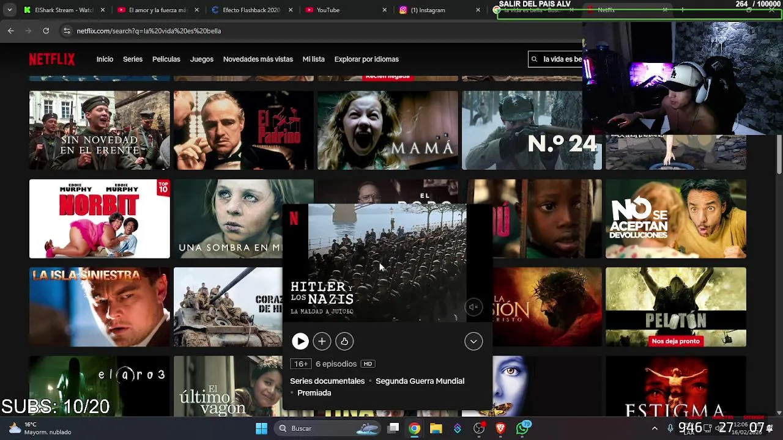Open File Explorer from taskbar
This screenshot has width=783, height=440.
[436, 428]
